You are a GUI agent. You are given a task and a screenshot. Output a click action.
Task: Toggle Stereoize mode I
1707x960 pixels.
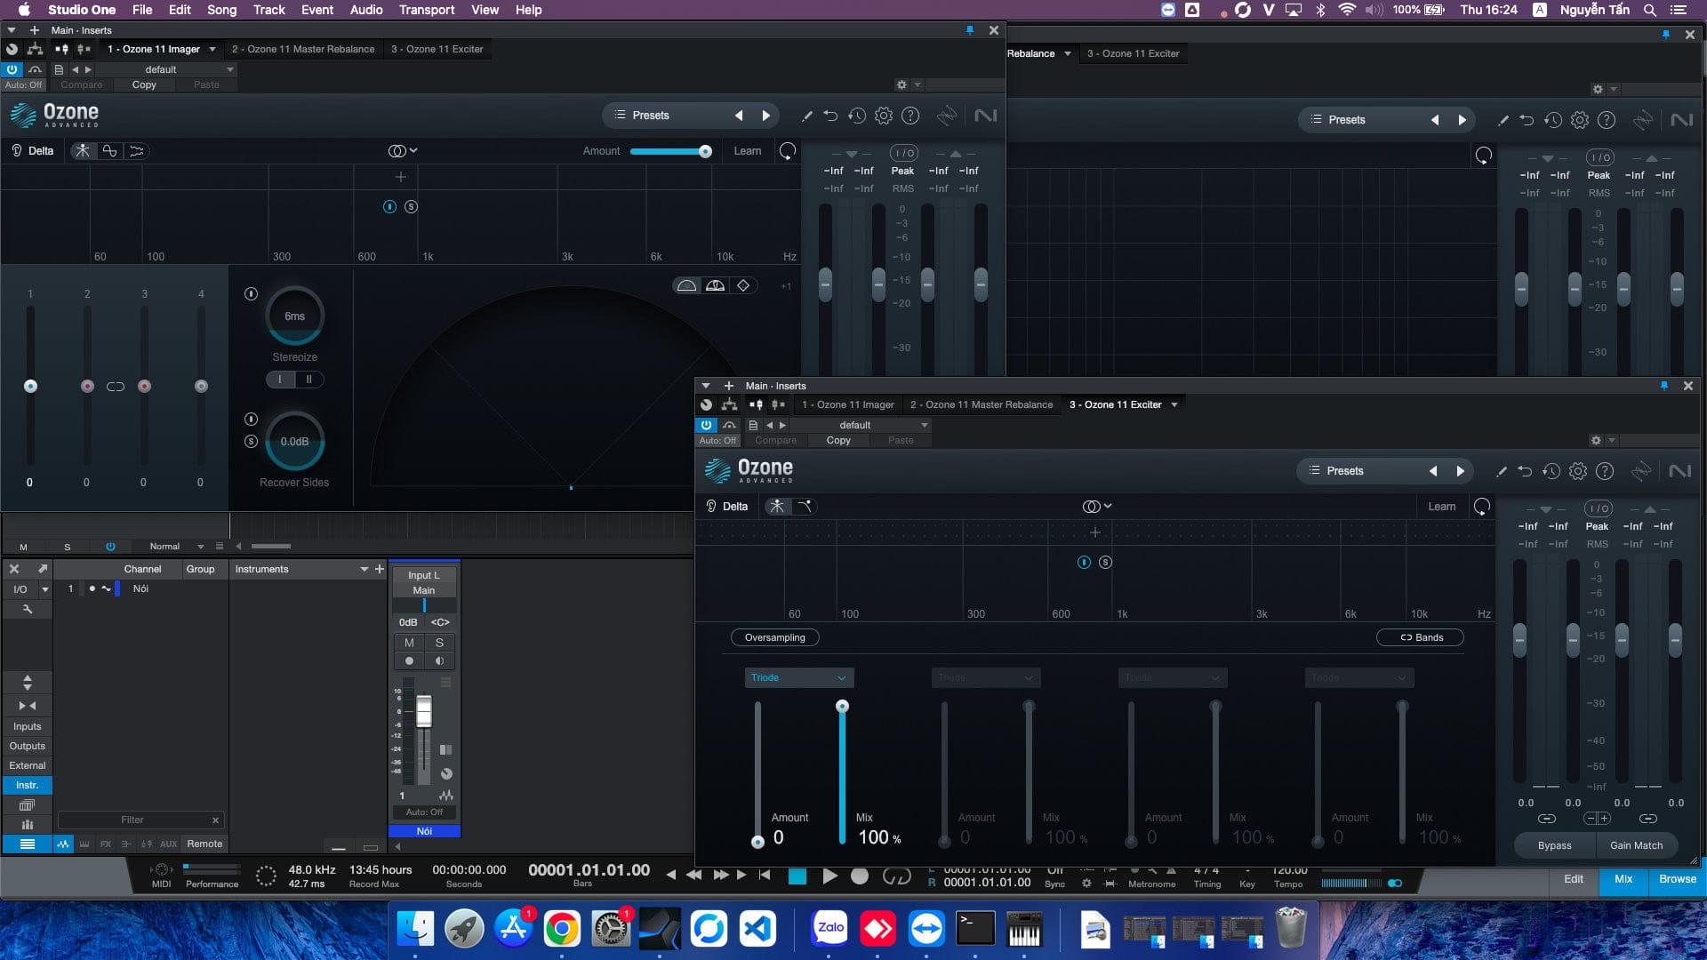pyautogui.click(x=280, y=380)
